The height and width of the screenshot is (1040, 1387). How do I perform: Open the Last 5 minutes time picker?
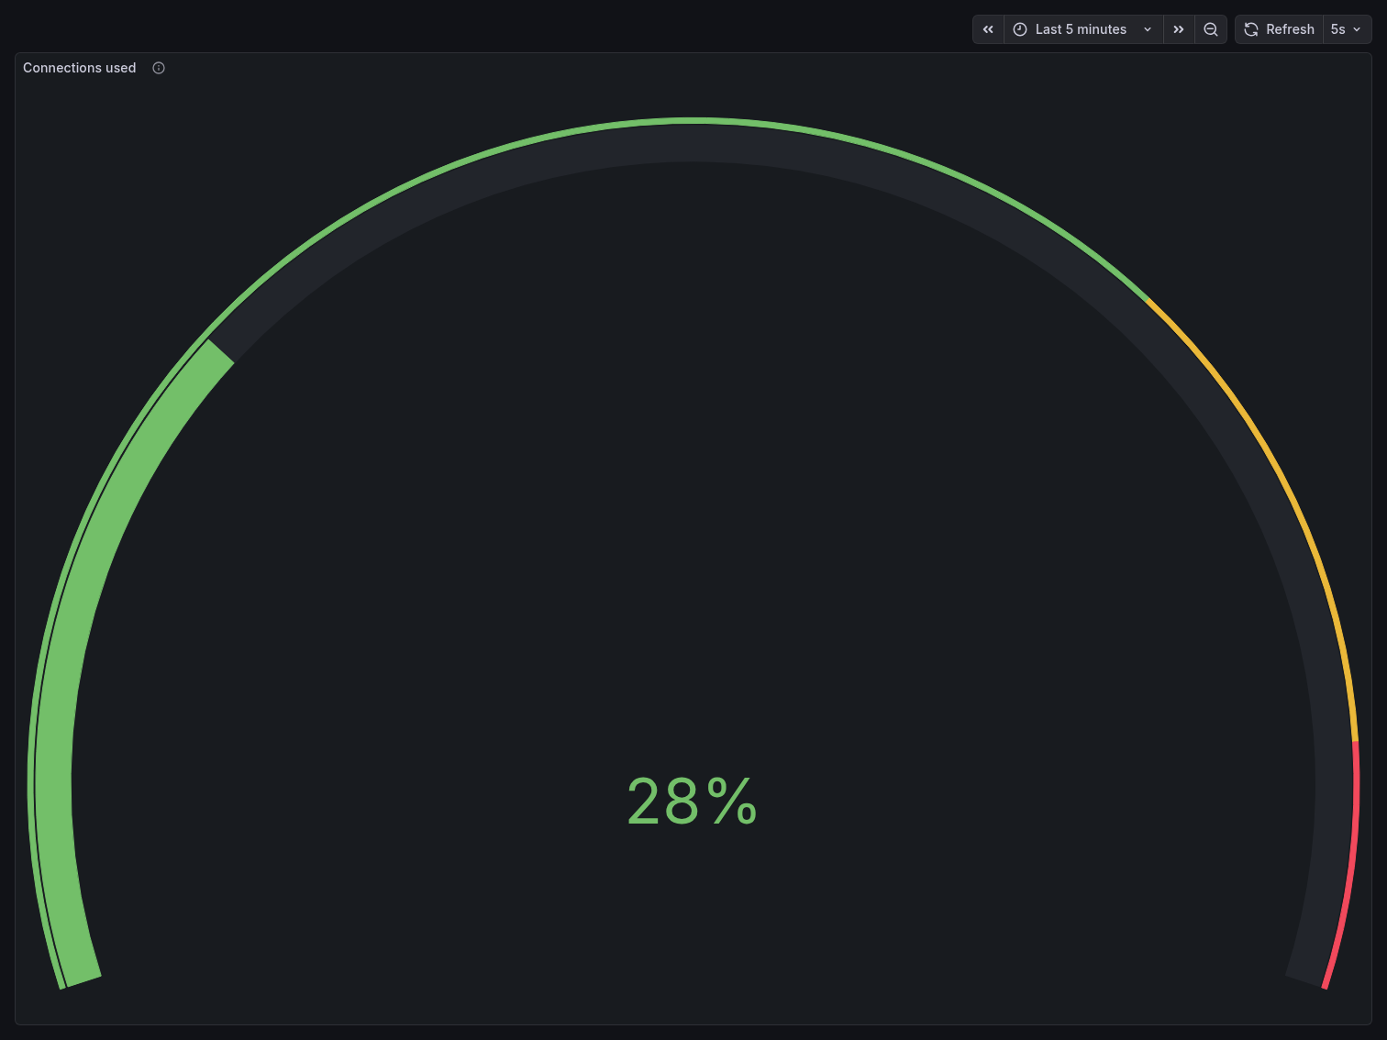1081,29
